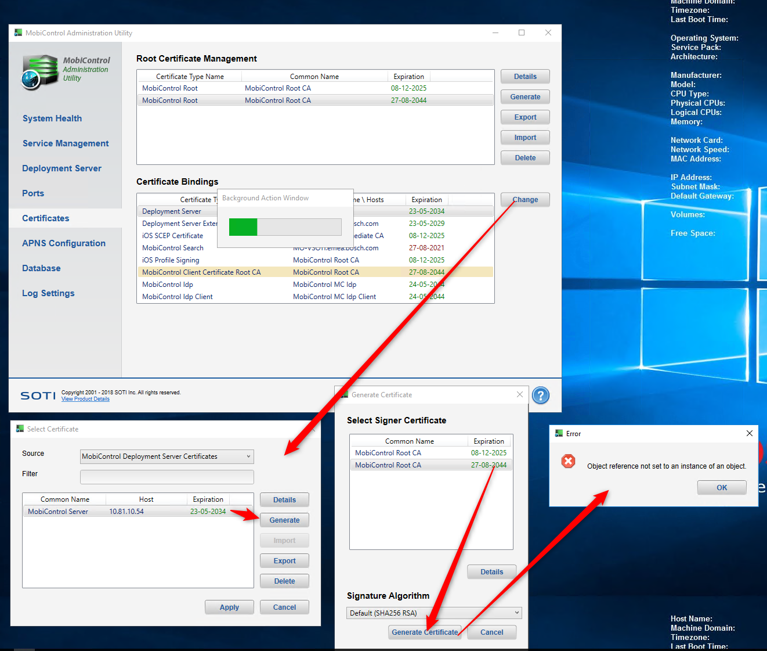The image size is (767, 651).
Task: Expand the Signature Algorithm dropdown
Action: coord(433,613)
